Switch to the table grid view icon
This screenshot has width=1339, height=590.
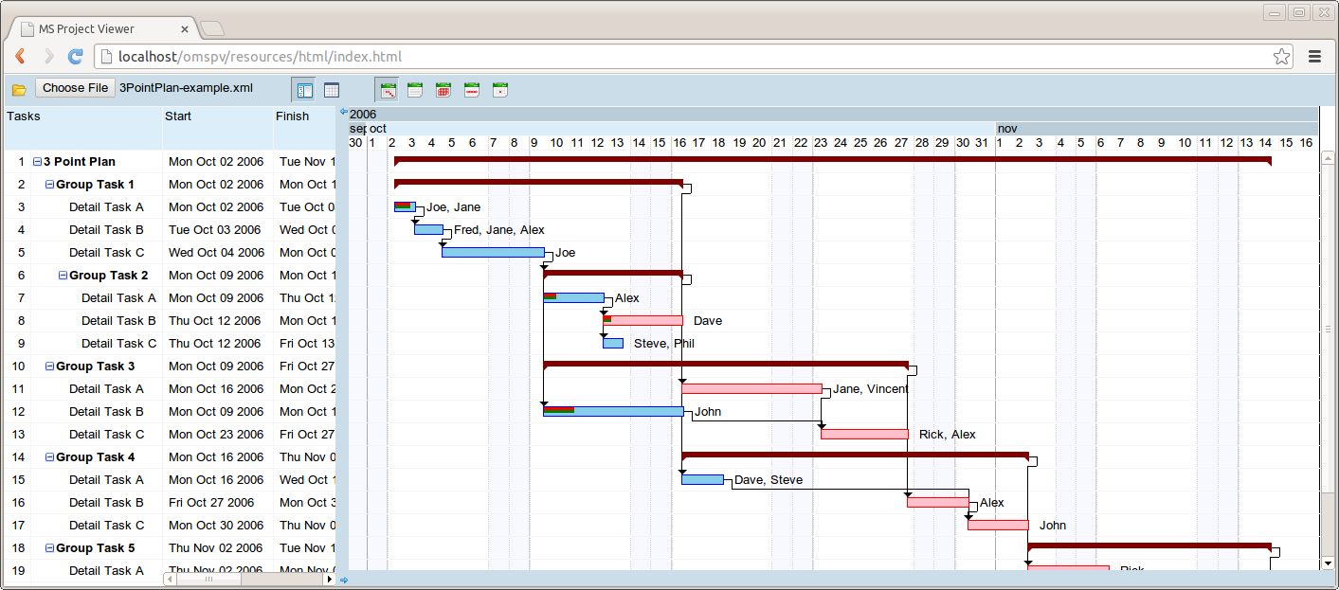[332, 90]
